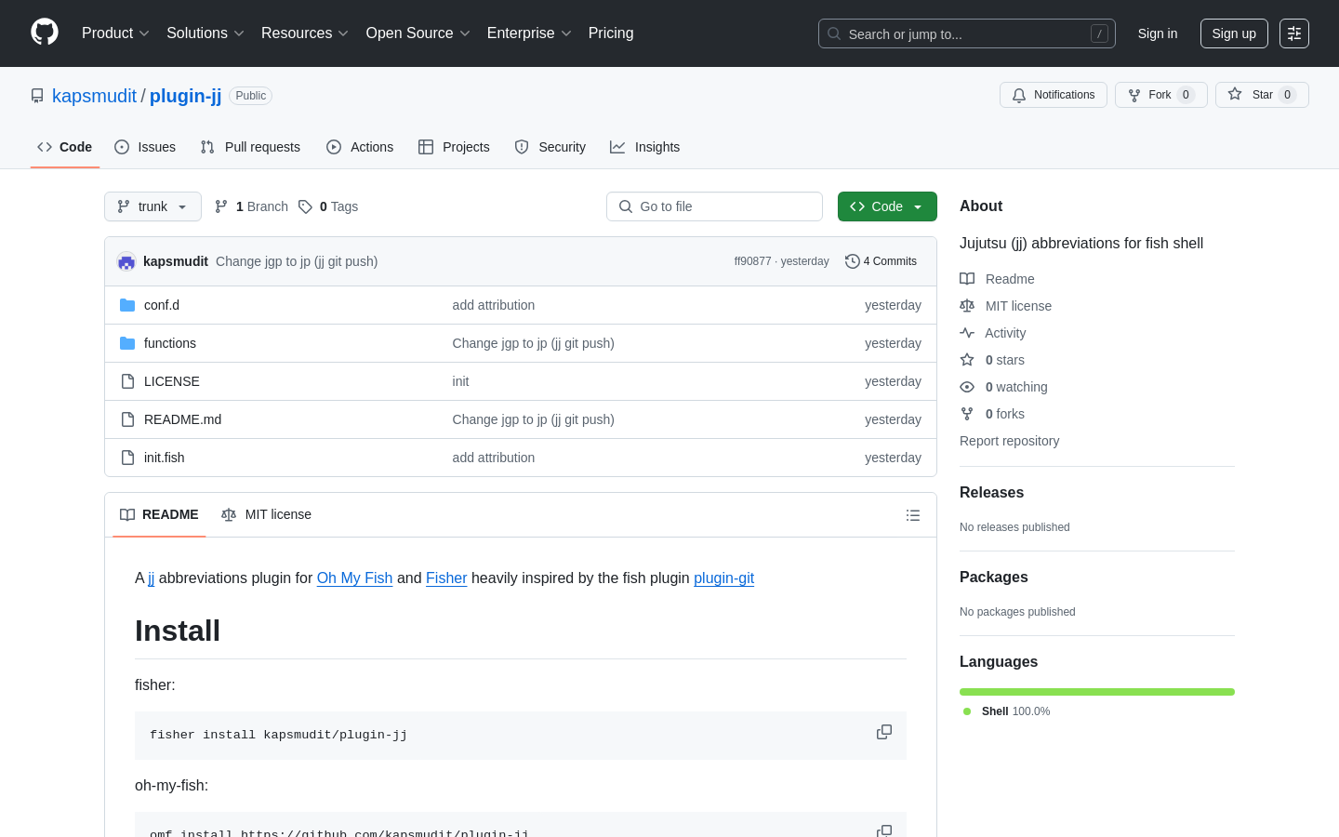Image resolution: width=1339 pixels, height=837 pixels.
Task: Open the README.md file
Action: 182,419
